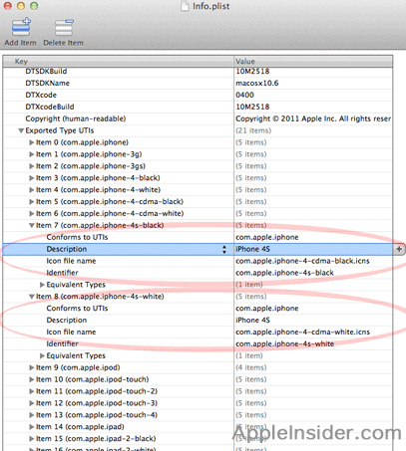
Task: Click the (4 items) value of Item 9
Action: pyautogui.click(x=251, y=367)
